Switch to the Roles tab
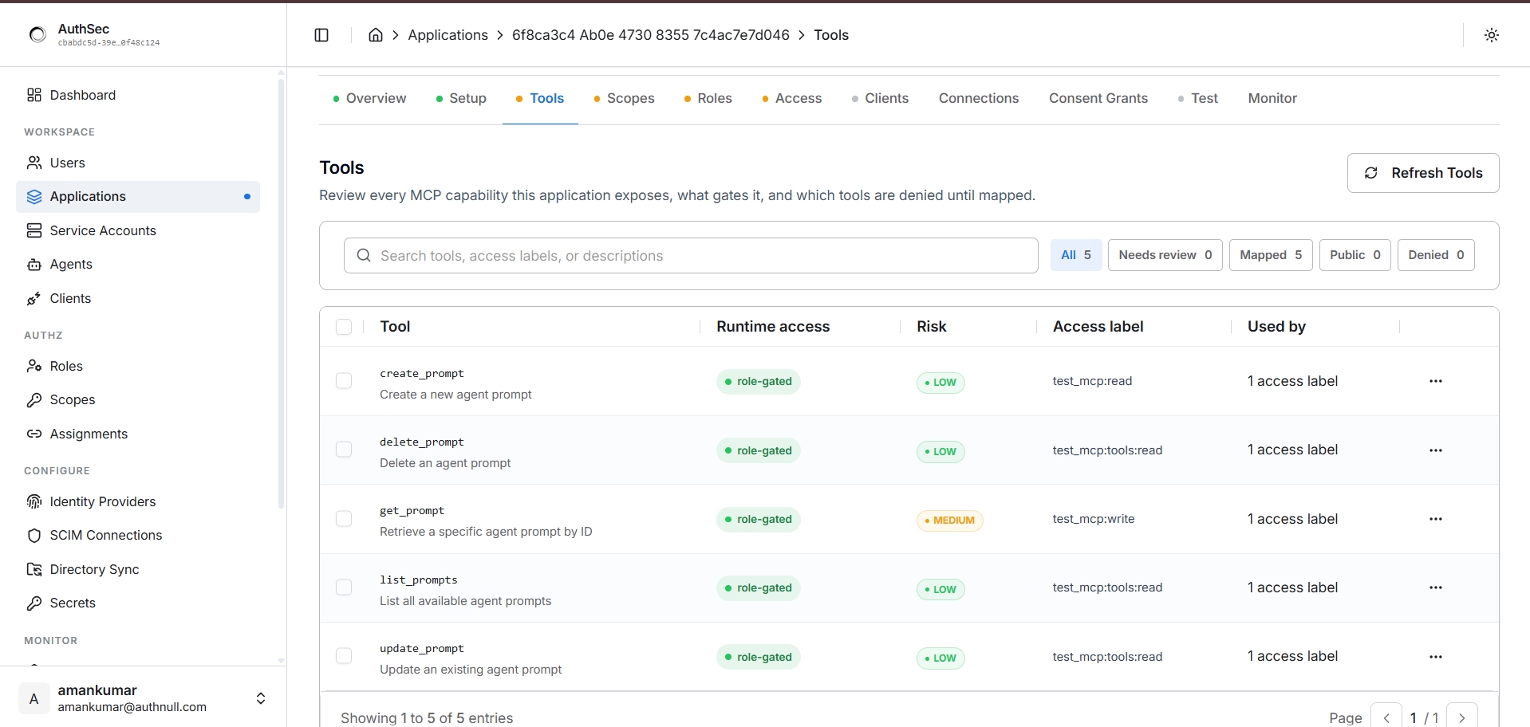This screenshot has width=1530, height=727. (x=708, y=98)
